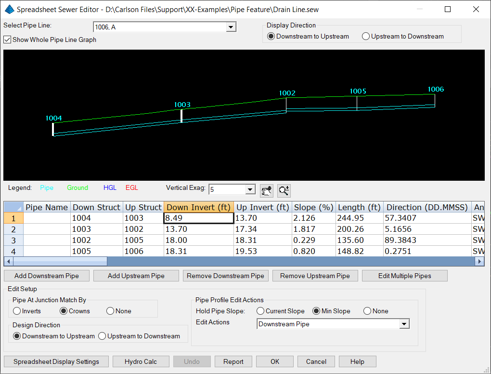Click the pan hand icon button

266,190
